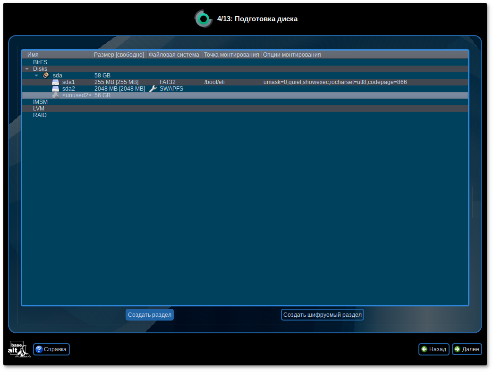
Task: Click the installer progress ring icon
Action: pos(204,19)
